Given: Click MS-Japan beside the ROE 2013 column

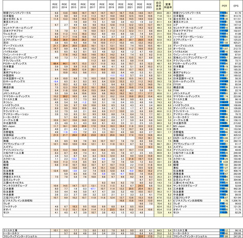Looking at the screenshot, I should [9, 126].
